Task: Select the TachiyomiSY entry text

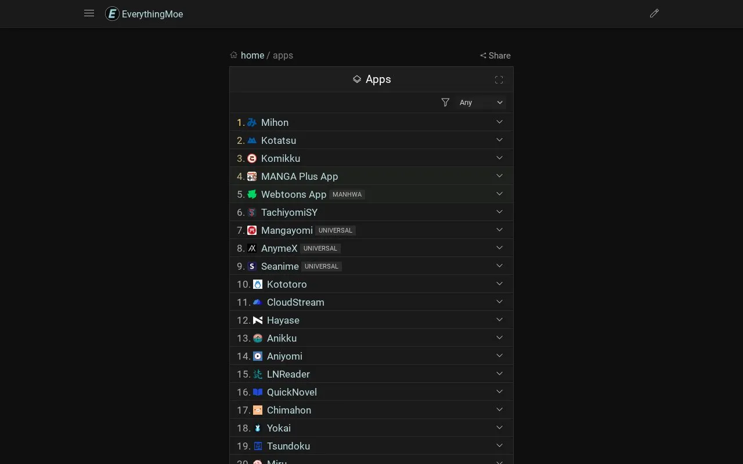Action: pos(289,212)
